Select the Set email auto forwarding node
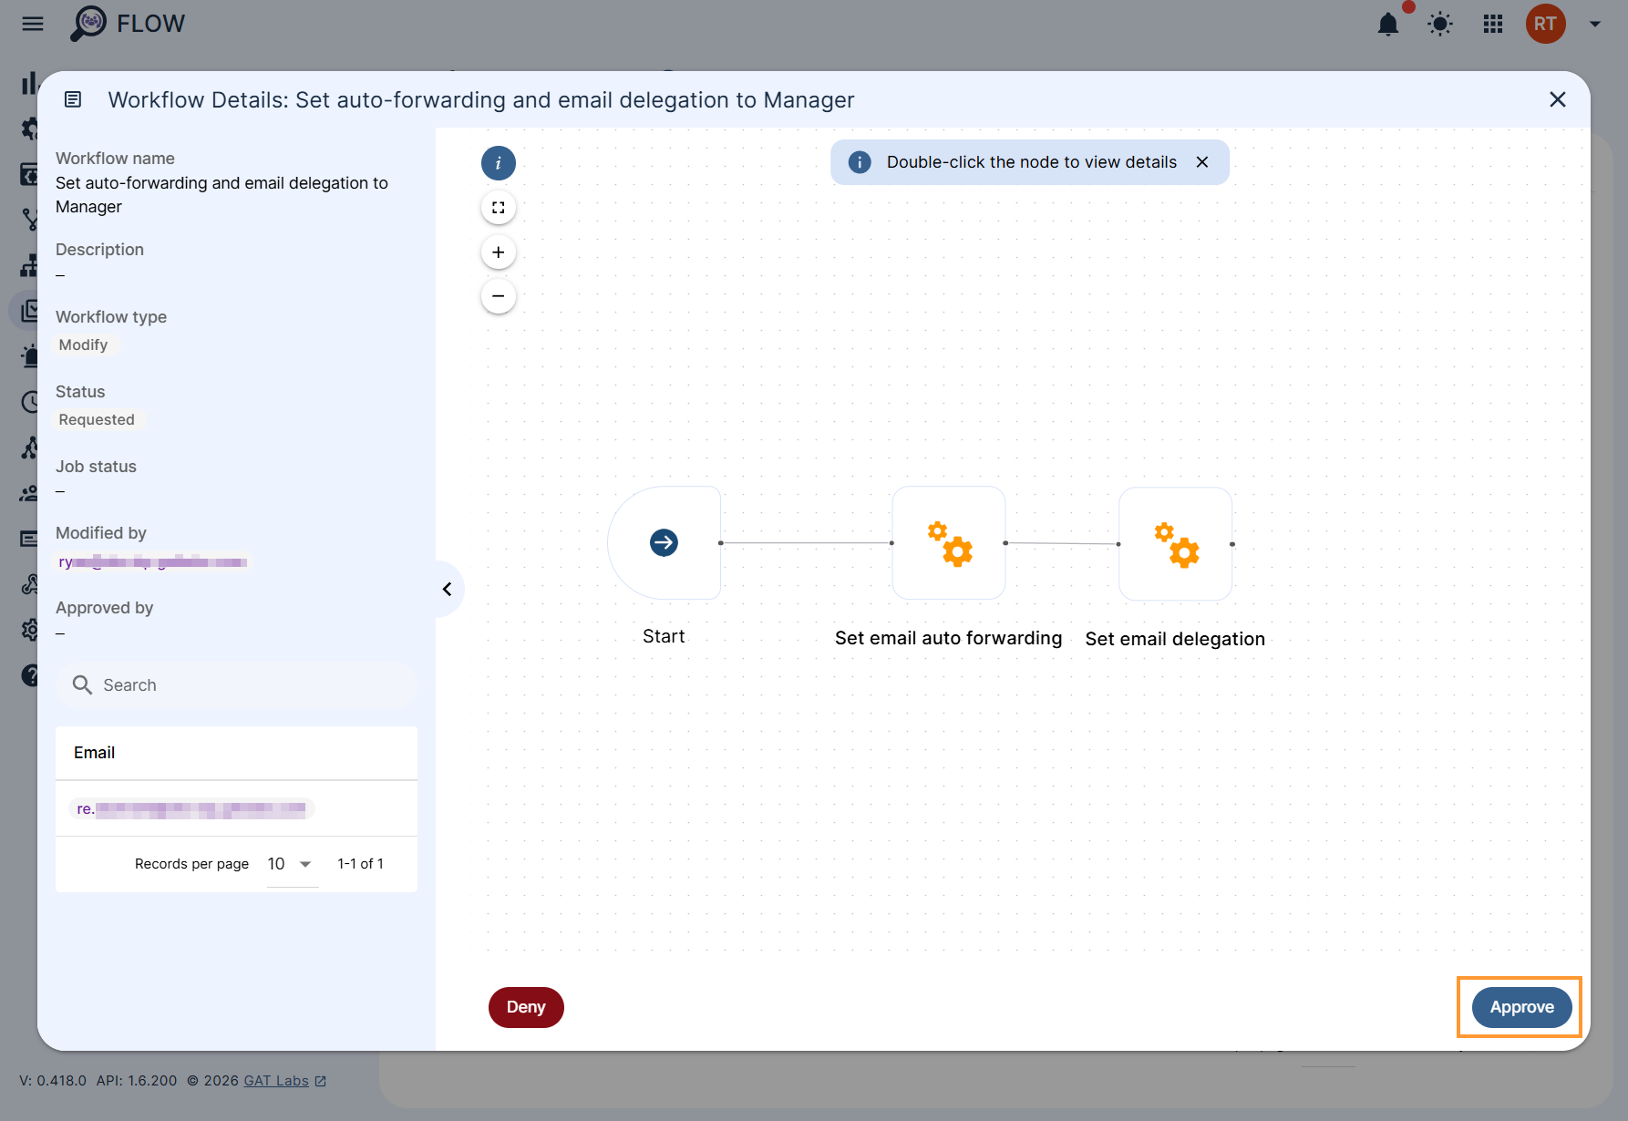The width and height of the screenshot is (1628, 1121). (948, 543)
